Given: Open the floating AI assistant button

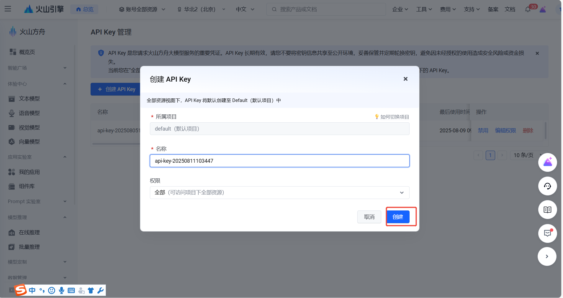Looking at the screenshot, I should click(547, 162).
